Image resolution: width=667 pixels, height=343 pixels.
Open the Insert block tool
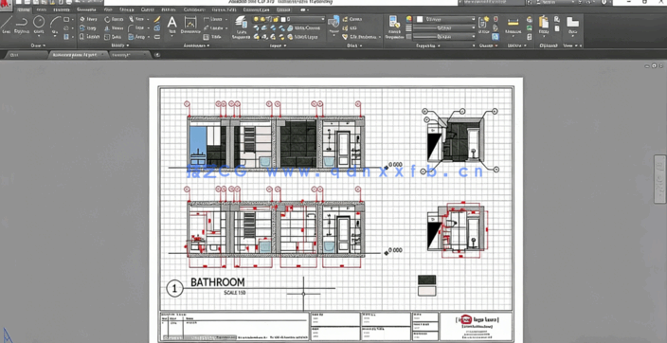333,25
